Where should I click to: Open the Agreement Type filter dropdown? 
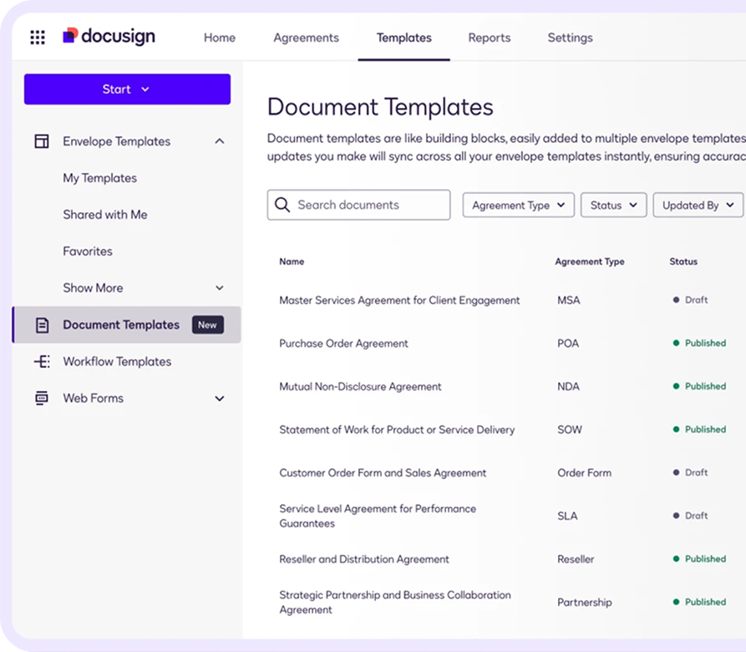coord(518,205)
